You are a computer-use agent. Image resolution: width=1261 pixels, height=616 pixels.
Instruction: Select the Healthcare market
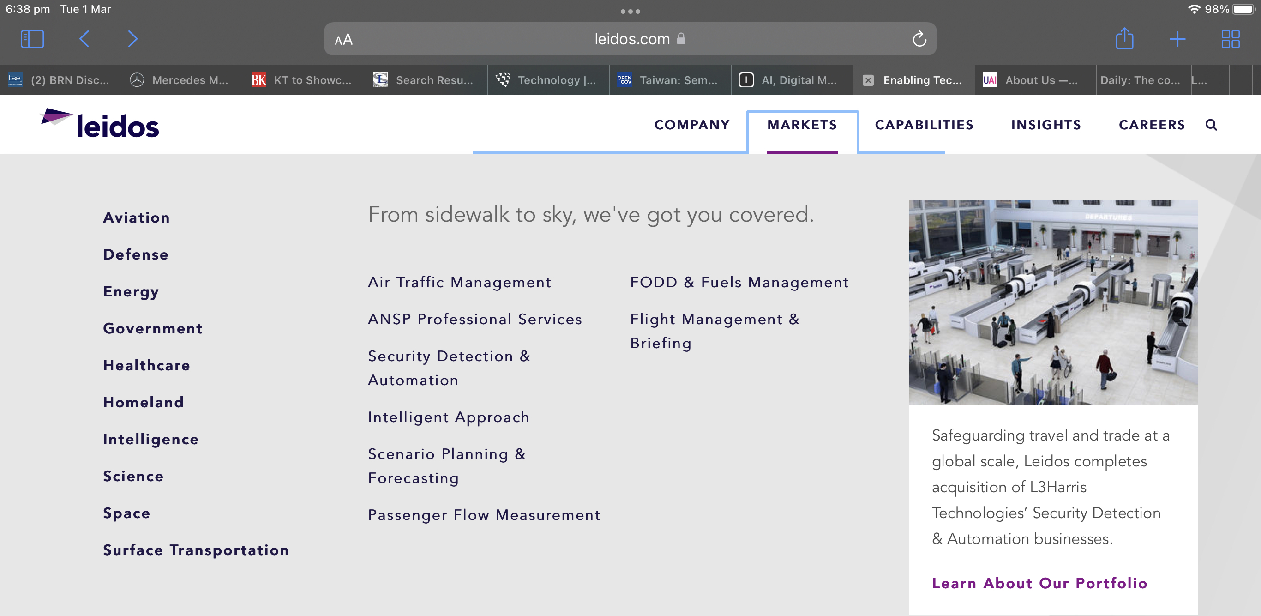[x=146, y=365]
